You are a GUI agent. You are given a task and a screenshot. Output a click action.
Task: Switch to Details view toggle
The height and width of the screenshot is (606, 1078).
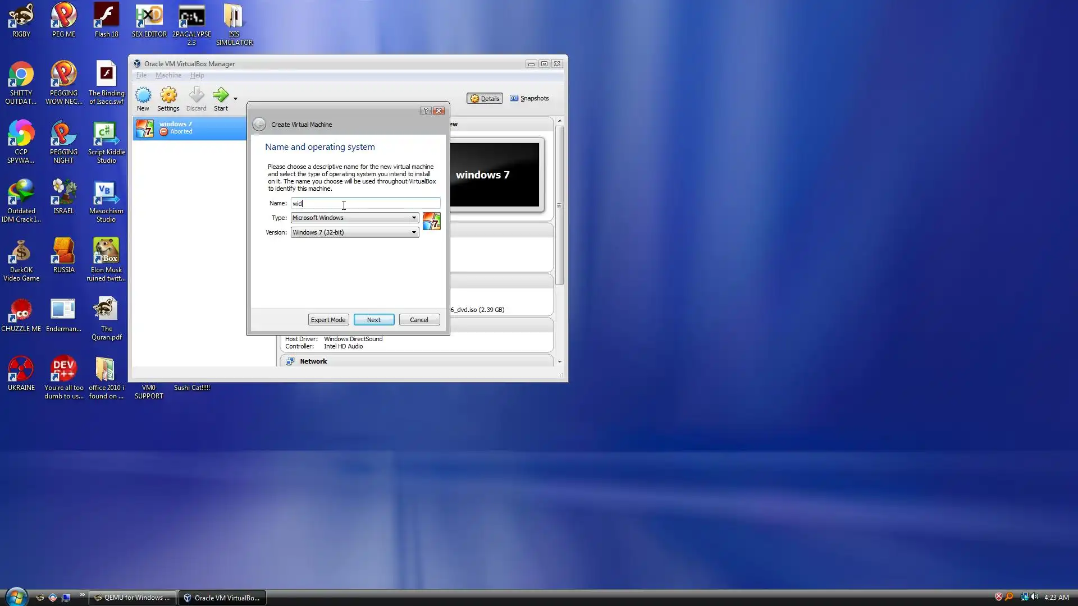pyautogui.click(x=485, y=99)
